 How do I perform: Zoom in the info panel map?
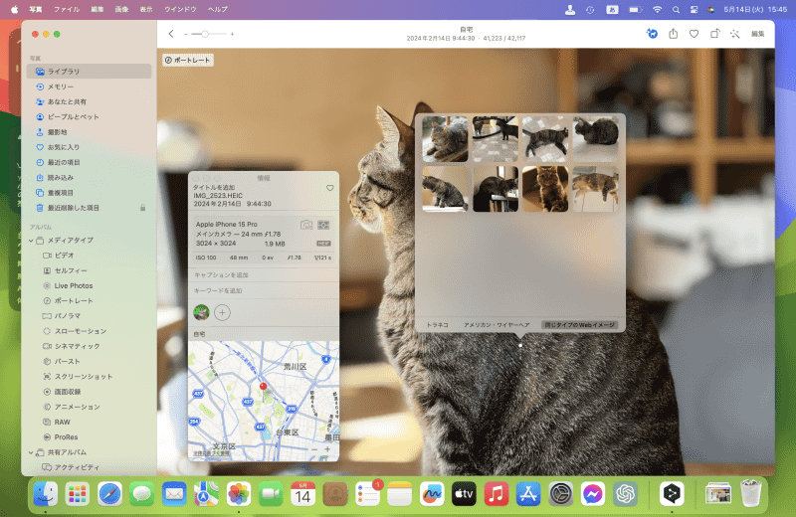327,449
